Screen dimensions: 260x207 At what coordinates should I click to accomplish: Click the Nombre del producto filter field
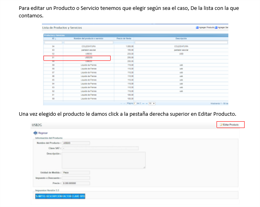[88, 42]
